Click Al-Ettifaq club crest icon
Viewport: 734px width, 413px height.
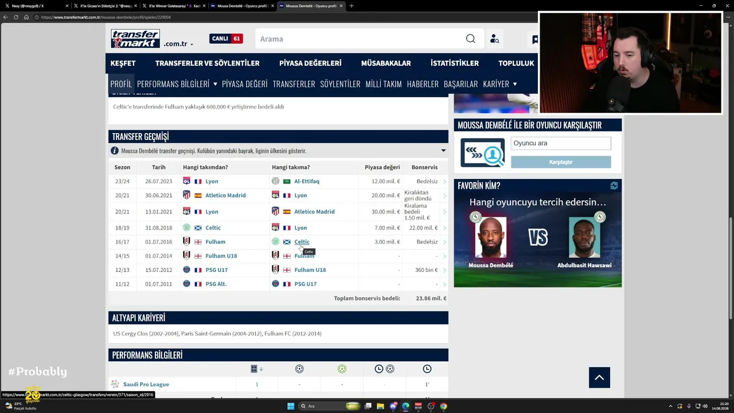pos(275,181)
